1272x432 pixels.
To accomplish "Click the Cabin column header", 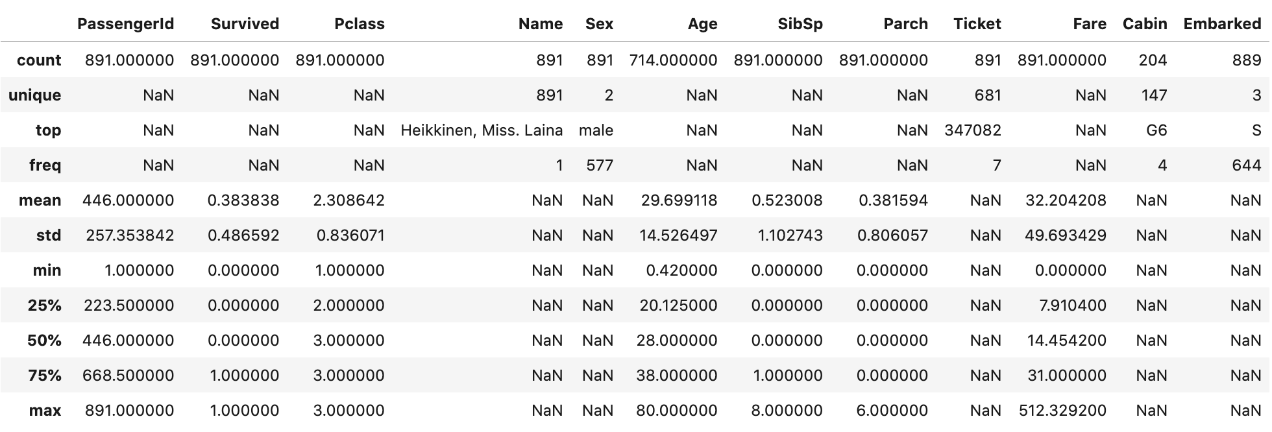I will tap(1145, 24).
